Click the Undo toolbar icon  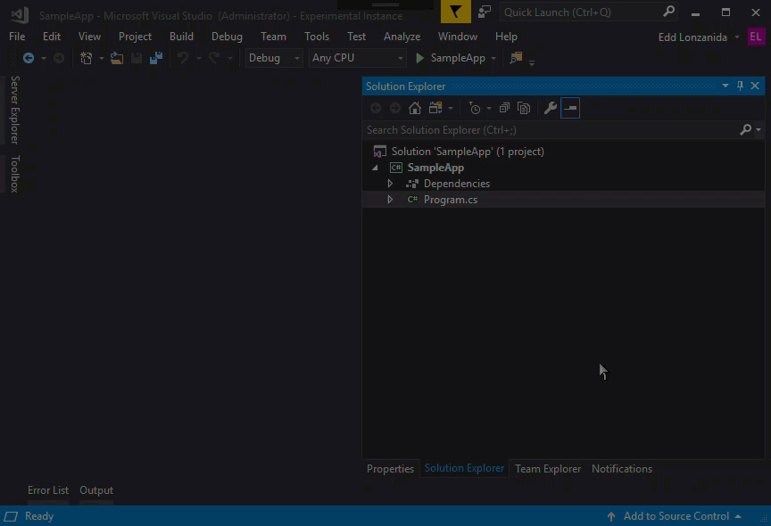coord(183,58)
